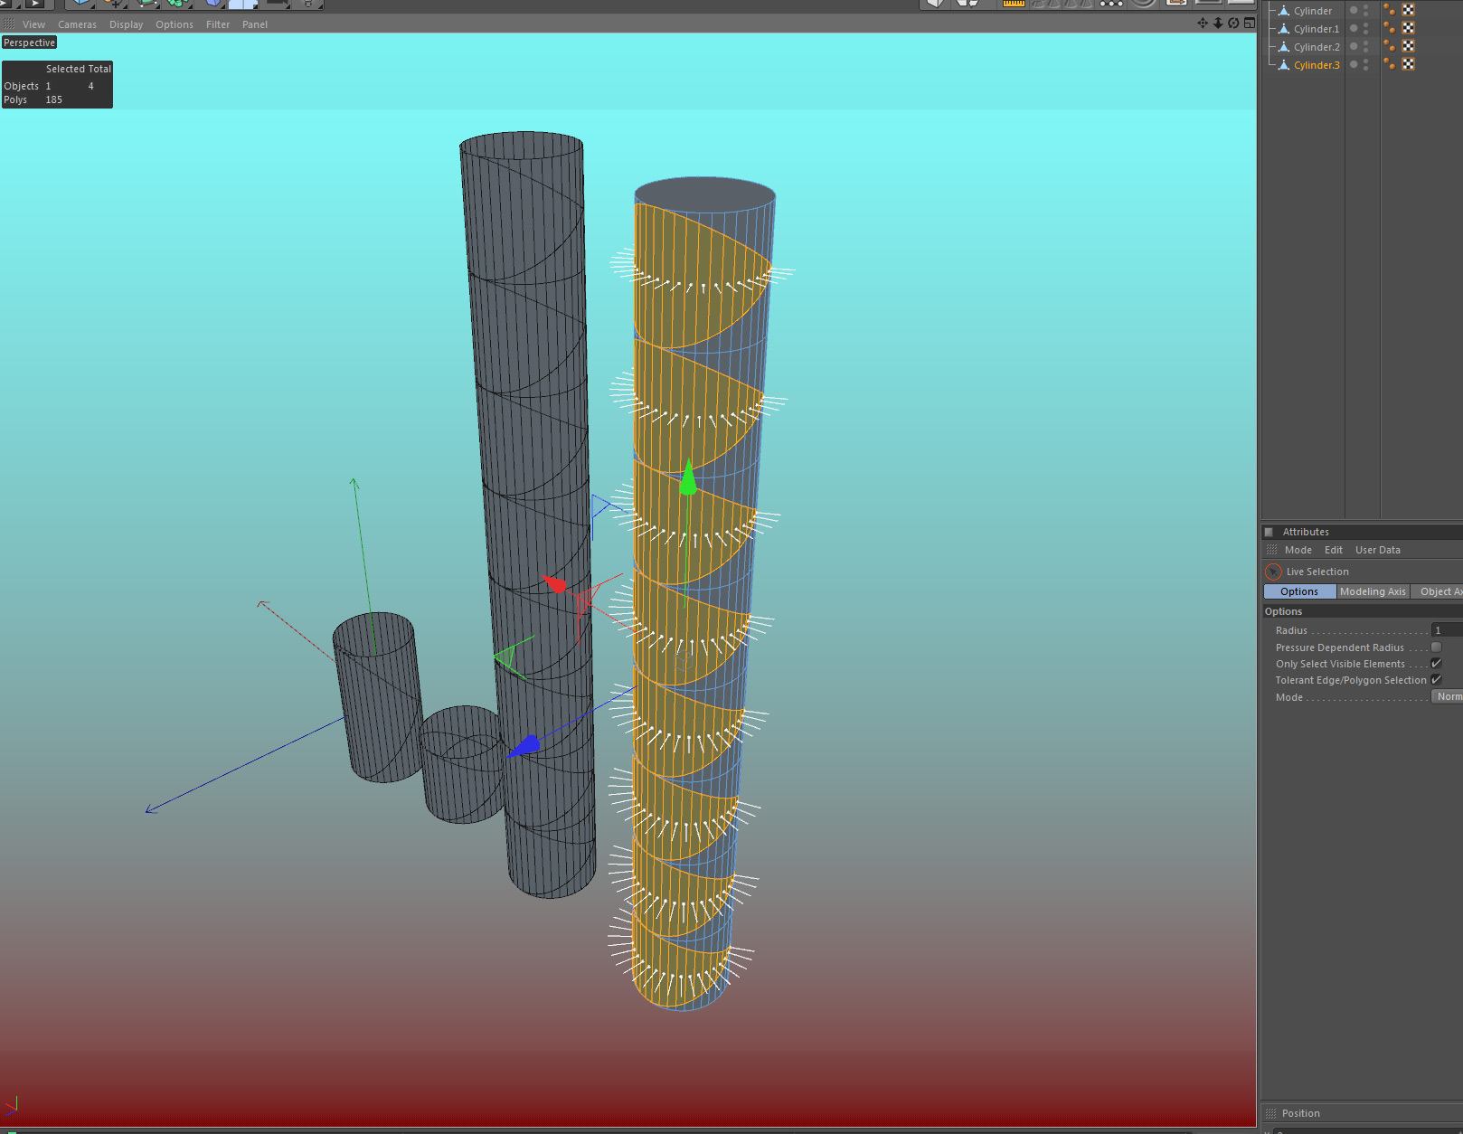Click the Radius value field
The width and height of the screenshot is (1463, 1134).
click(x=1447, y=630)
